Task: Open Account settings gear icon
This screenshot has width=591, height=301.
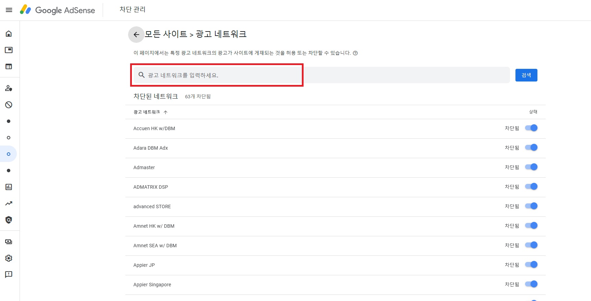Action: pos(9,258)
